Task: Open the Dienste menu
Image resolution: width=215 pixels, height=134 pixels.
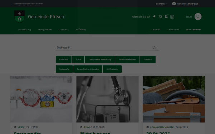Action: 63,30
